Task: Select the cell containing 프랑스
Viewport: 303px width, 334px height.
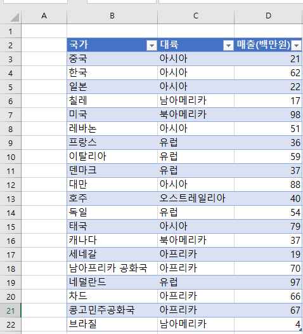Action: [112, 143]
